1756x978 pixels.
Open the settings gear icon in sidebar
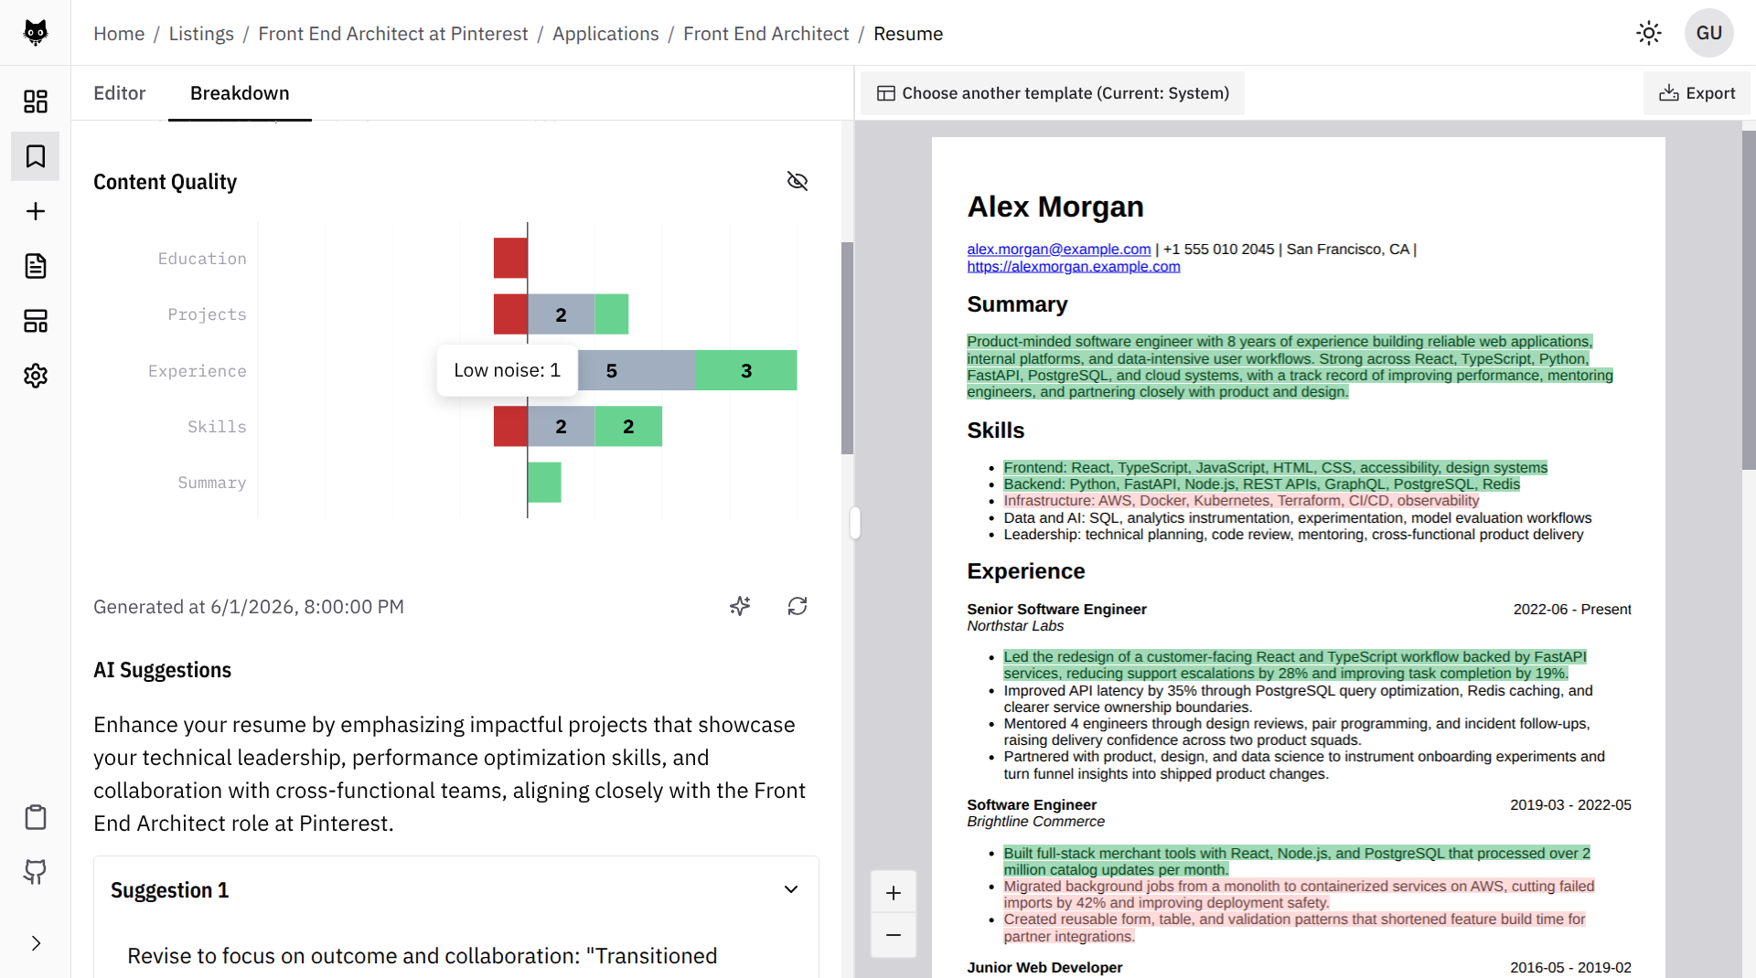pyautogui.click(x=35, y=376)
